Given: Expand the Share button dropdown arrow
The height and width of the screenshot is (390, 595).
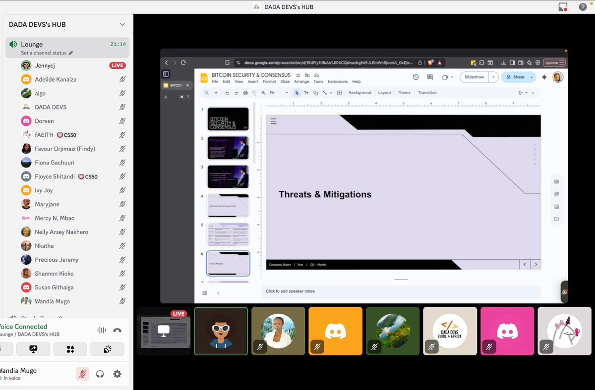Looking at the screenshot, I should click(x=532, y=77).
